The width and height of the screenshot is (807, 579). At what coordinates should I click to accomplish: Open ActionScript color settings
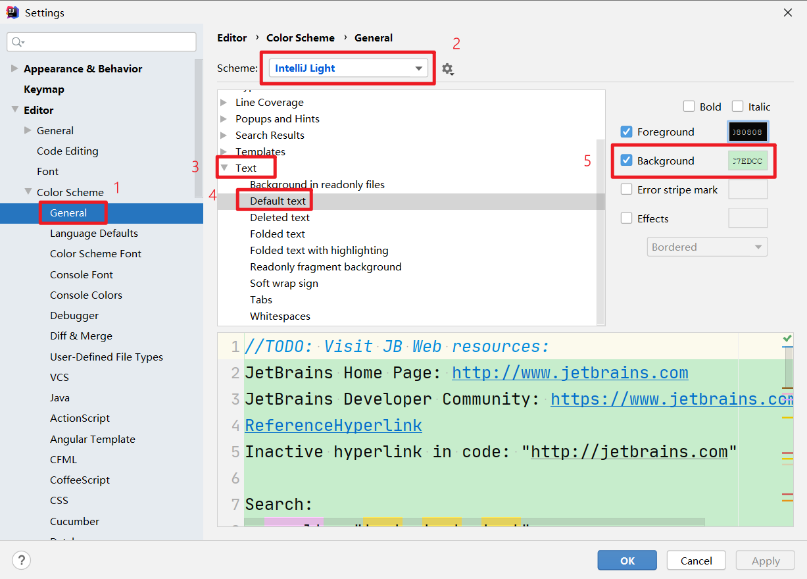click(80, 418)
